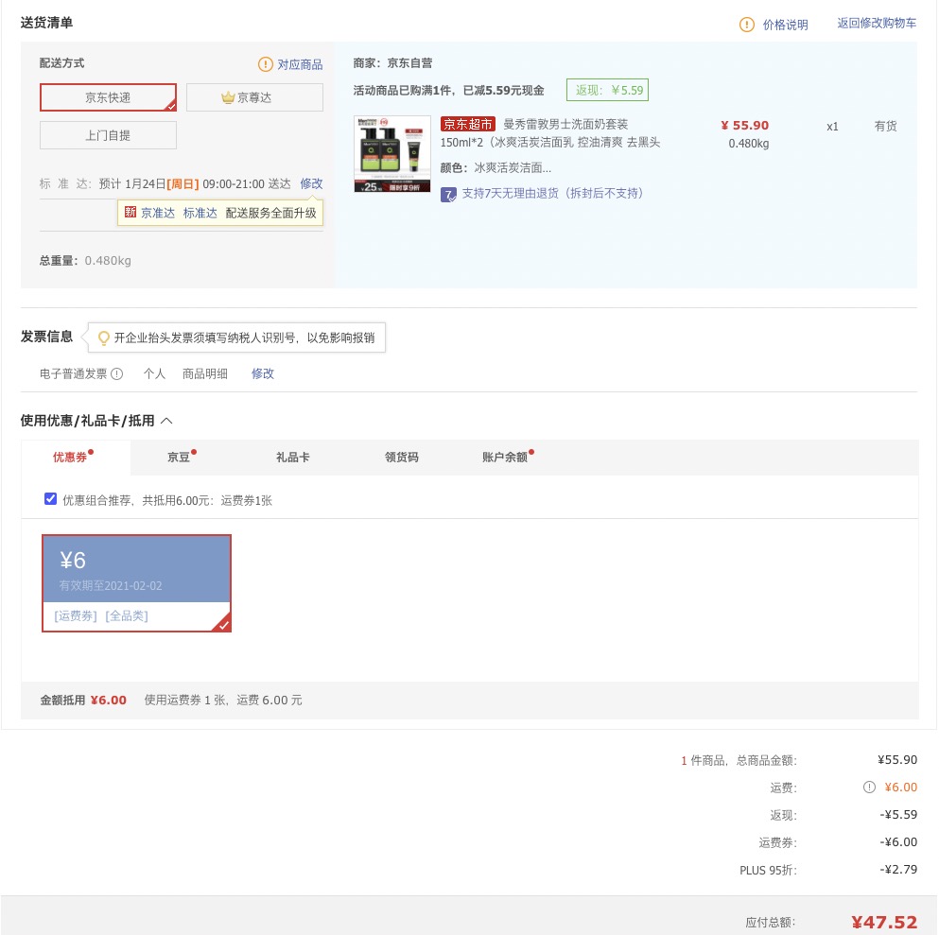The height and width of the screenshot is (935, 939).
Task: Click the crown icon on 京尊达
Action: pyautogui.click(x=228, y=97)
